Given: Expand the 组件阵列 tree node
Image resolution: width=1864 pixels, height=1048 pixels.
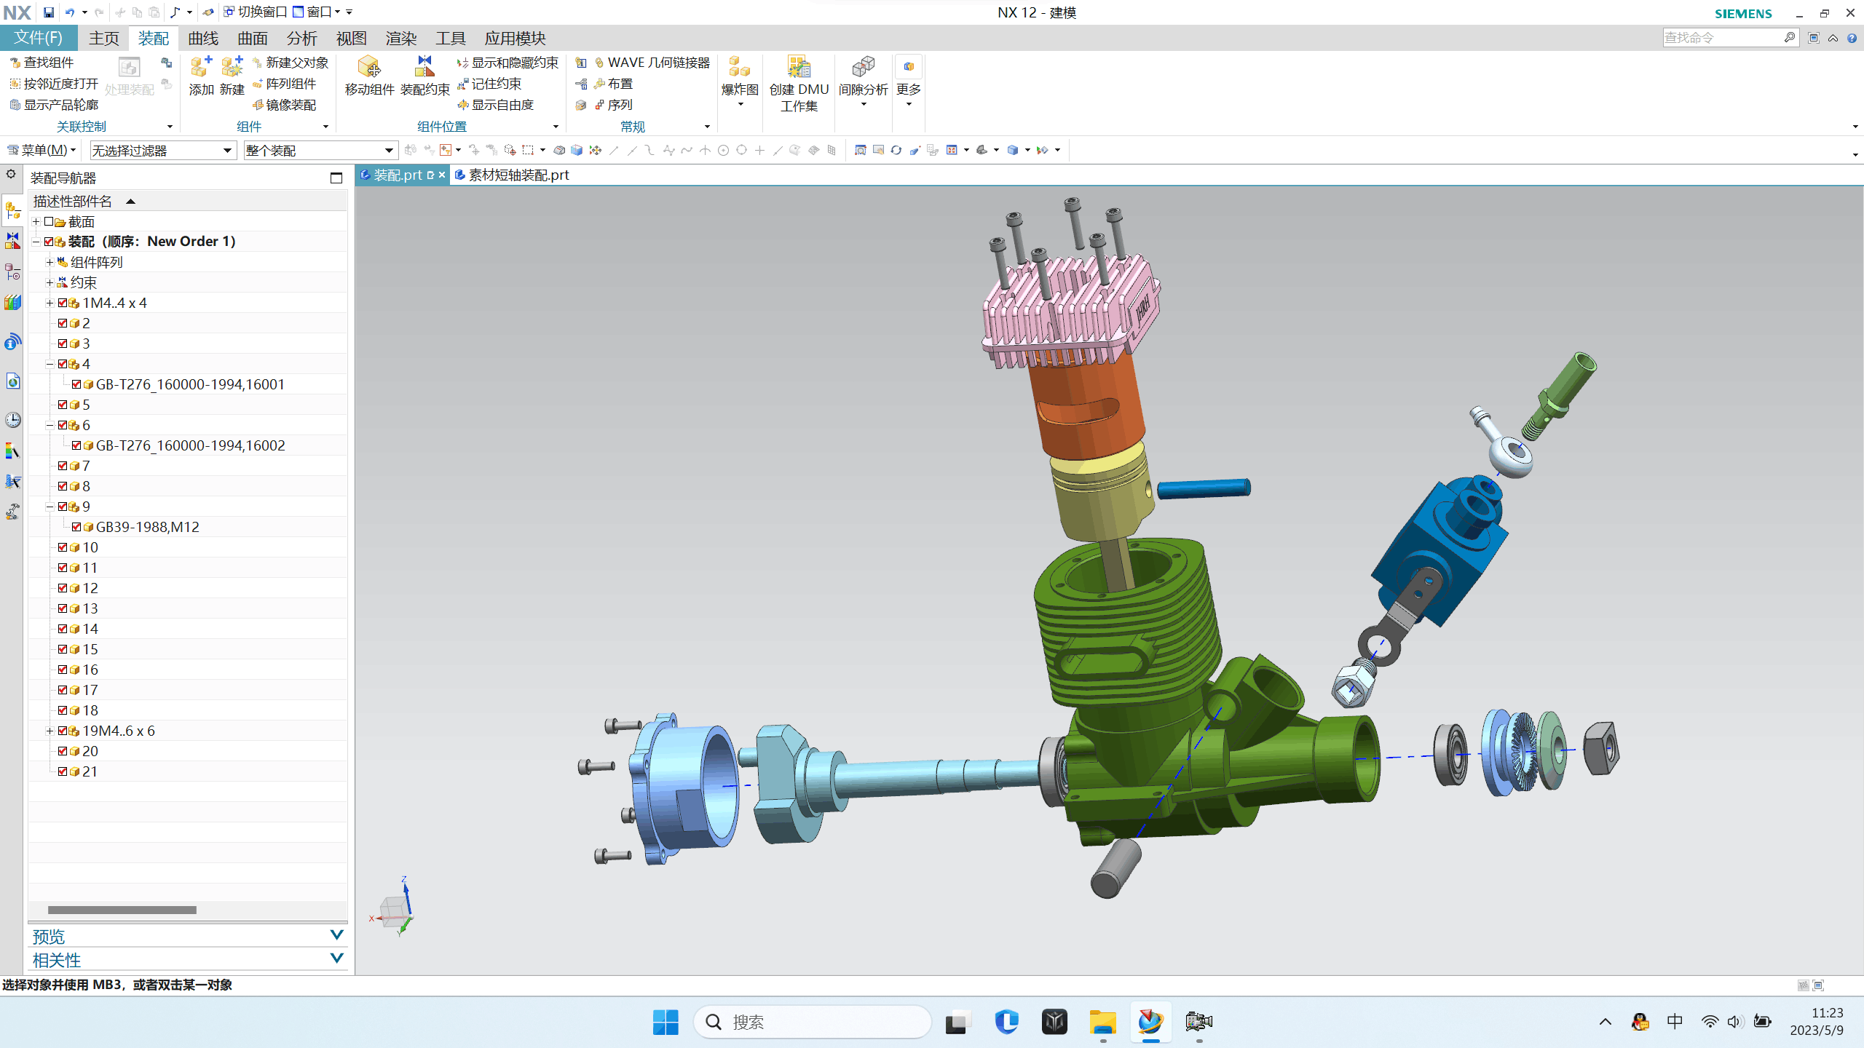Looking at the screenshot, I should [x=50, y=262].
